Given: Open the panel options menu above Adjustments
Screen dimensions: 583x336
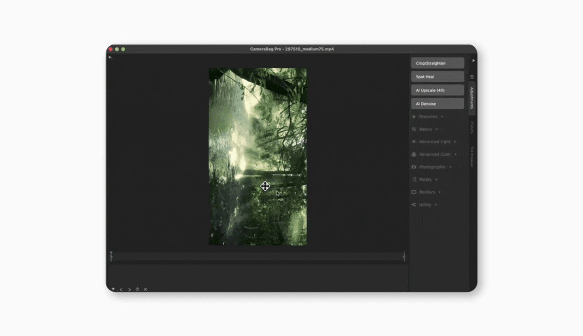Looking at the screenshot, I should [472, 77].
